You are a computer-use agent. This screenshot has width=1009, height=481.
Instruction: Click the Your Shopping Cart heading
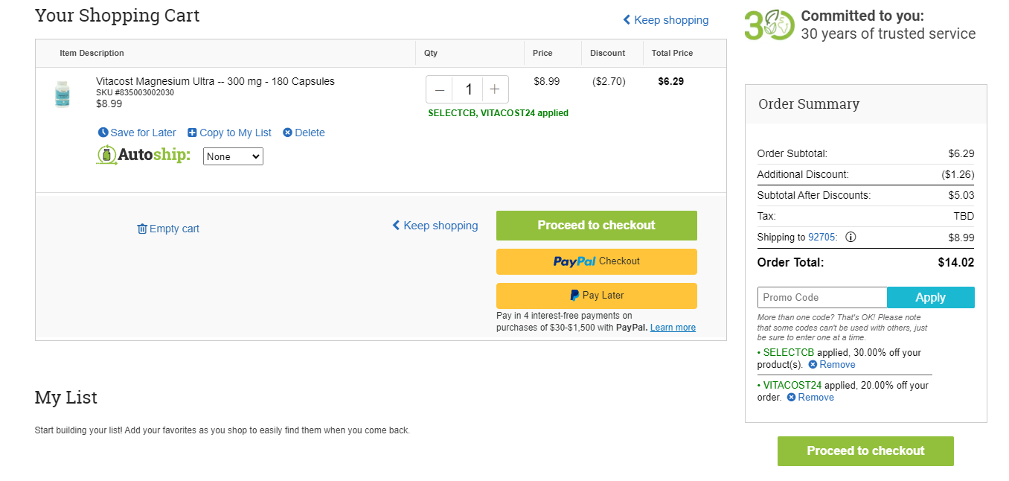(x=118, y=16)
